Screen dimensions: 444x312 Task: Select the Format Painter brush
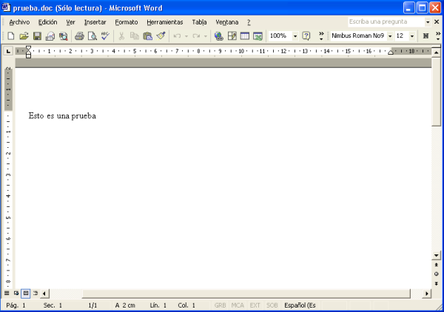(x=161, y=35)
